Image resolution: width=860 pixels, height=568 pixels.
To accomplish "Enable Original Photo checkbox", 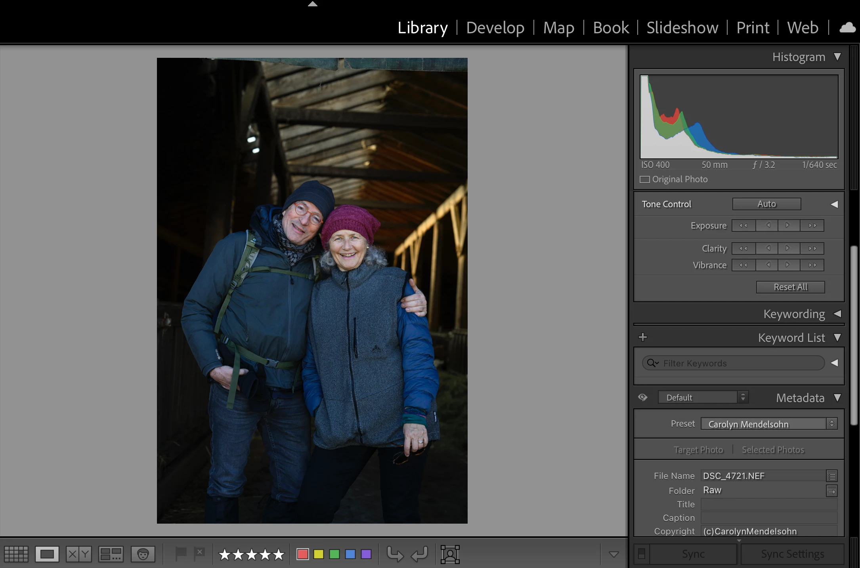I will [645, 179].
